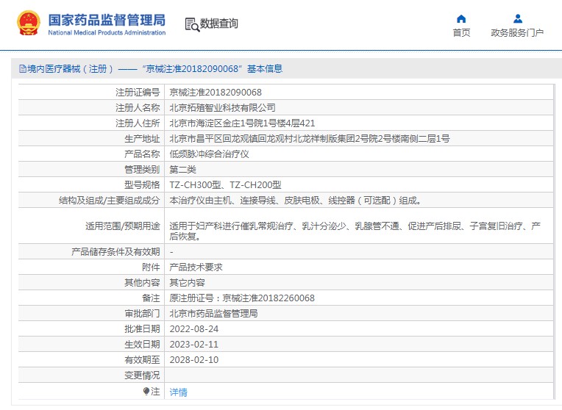Click the document icon before 境内医疗器械

point(23,69)
